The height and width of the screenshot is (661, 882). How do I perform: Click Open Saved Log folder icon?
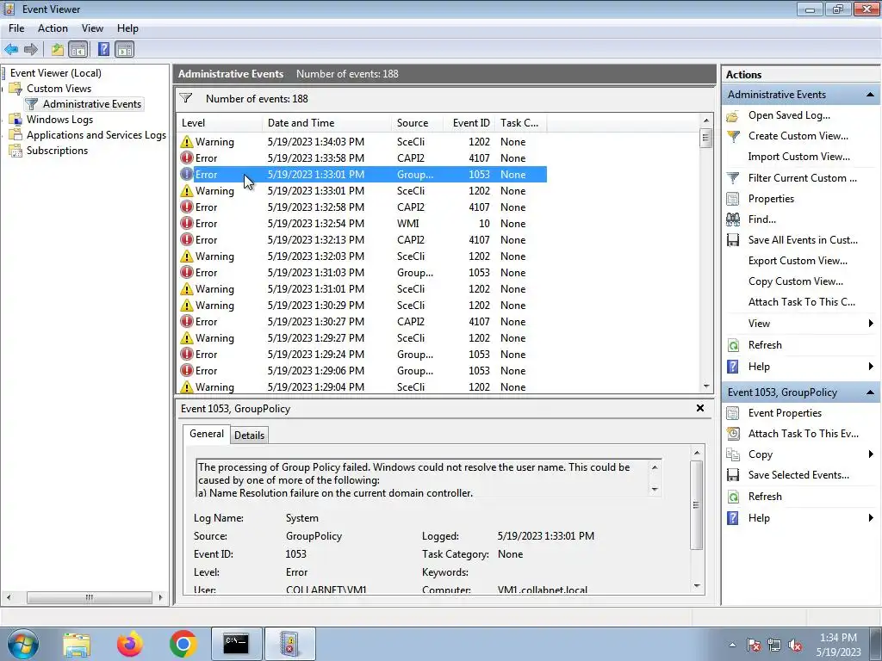point(733,116)
